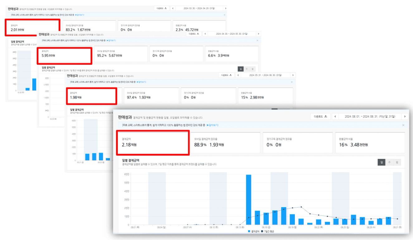This screenshot has width=413, height=240.
Task: Switch August chart to 월 (monthly) view
Action: [397, 162]
